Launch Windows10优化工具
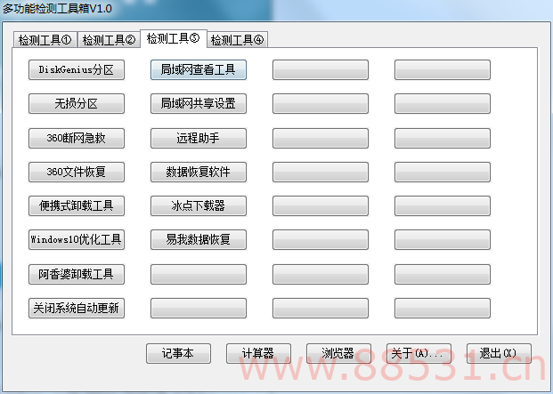 pyautogui.click(x=77, y=239)
